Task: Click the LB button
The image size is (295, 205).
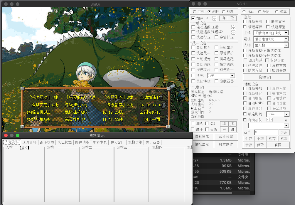Action: pyautogui.click(x=224, y=124)
